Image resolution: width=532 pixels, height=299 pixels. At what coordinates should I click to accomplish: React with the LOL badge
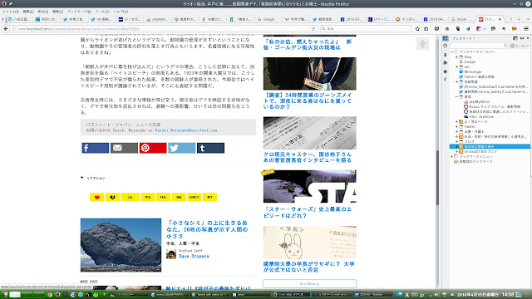pos(130,198)
